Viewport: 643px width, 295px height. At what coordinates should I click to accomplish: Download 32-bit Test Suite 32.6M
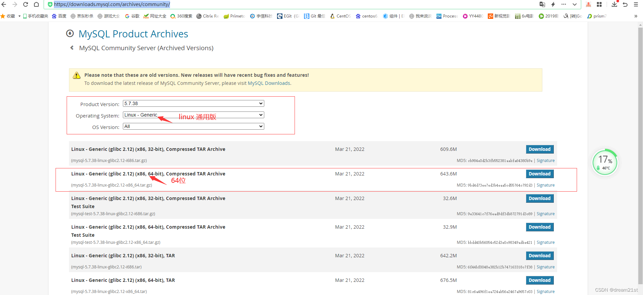click(540, 198)
